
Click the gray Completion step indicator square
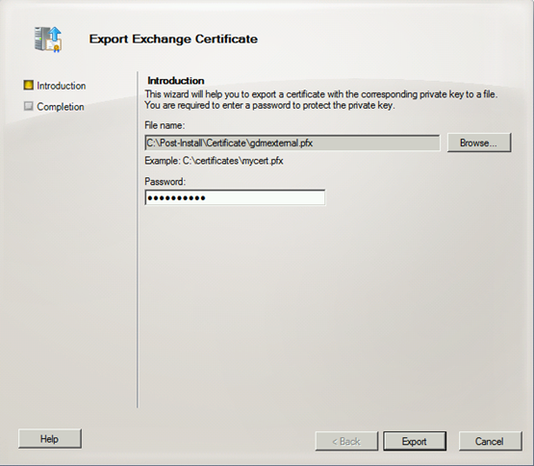click(x=28, y=106)
